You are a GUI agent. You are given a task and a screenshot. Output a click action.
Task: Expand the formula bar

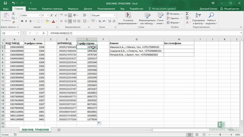(x=241, y=33)
